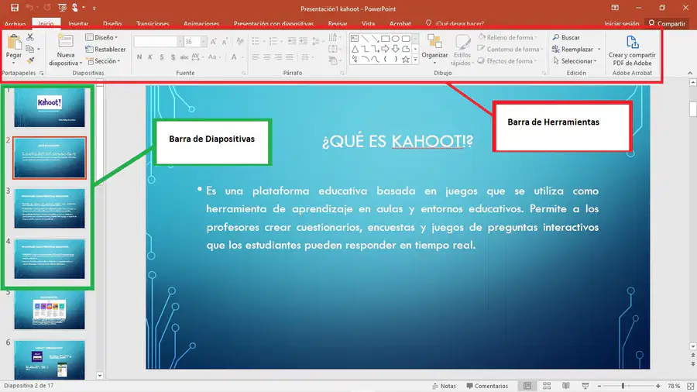Toggle the Notas pane in status bar

pos(444,386)
